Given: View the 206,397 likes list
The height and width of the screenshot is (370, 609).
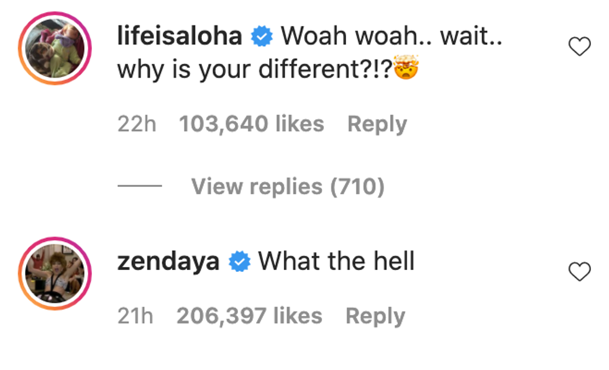Looking at the screenshot, I should 249,316.
